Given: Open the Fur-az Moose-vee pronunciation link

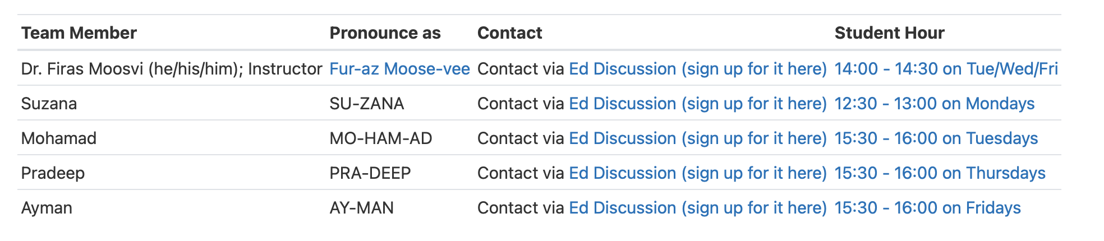Looking at the screenshot, I should click(x=399, y=69).
